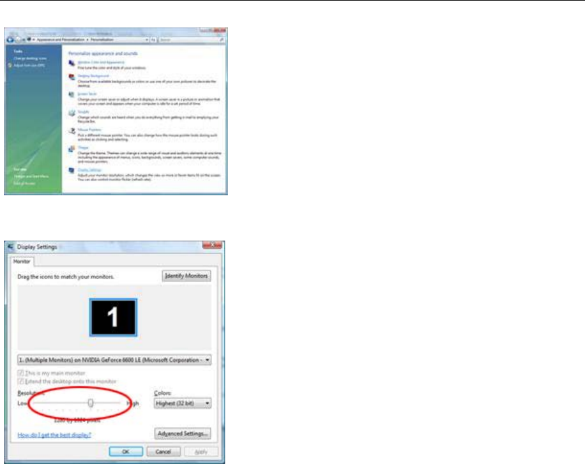Click Cancel in Display Settings
This screenshot has height=464, width=585.
163,452
